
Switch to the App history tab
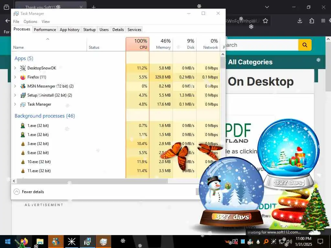69,29
